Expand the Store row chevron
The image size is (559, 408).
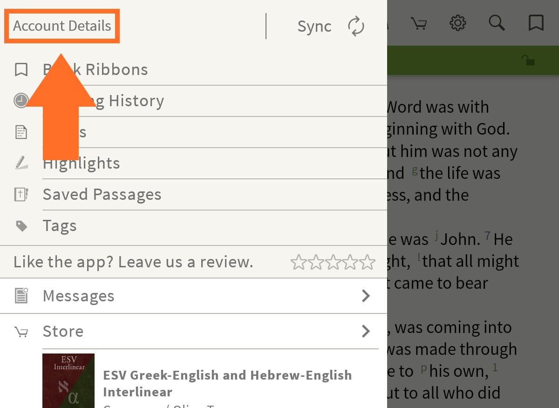[x=366, y=331]
